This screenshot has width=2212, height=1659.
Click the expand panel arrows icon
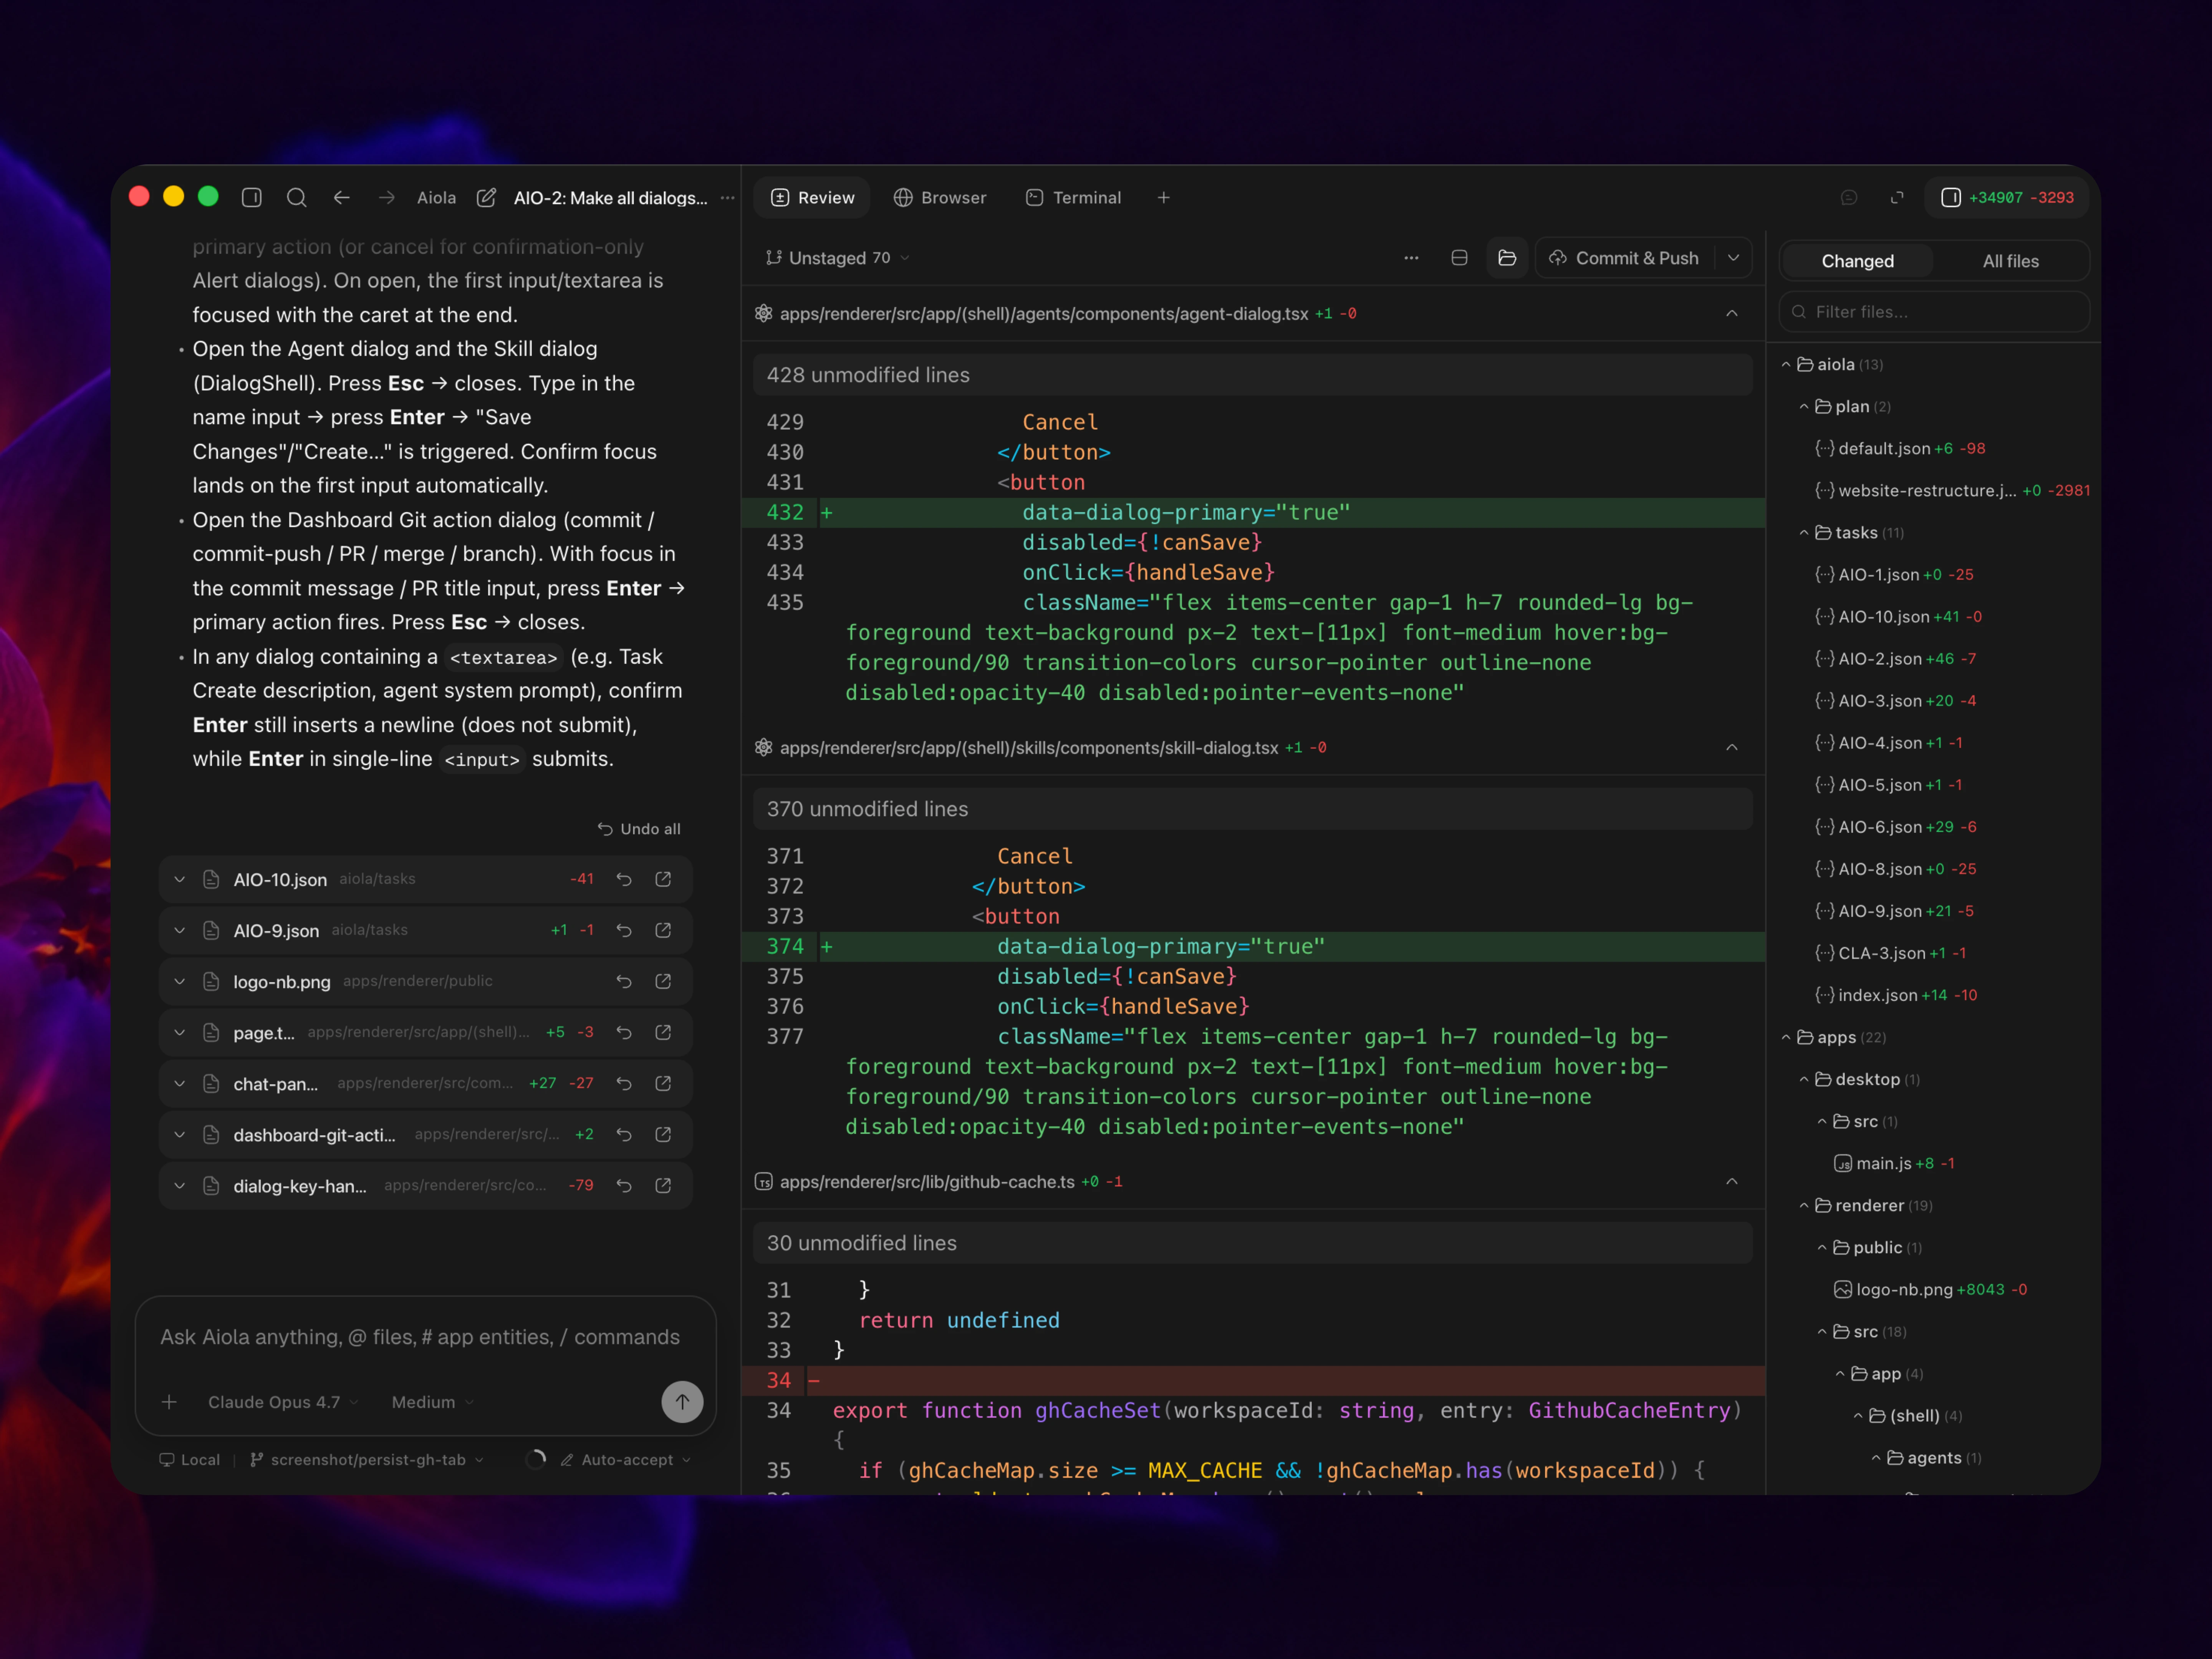[x=1897, y=198]
